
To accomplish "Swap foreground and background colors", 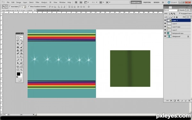I will point(21,73).
